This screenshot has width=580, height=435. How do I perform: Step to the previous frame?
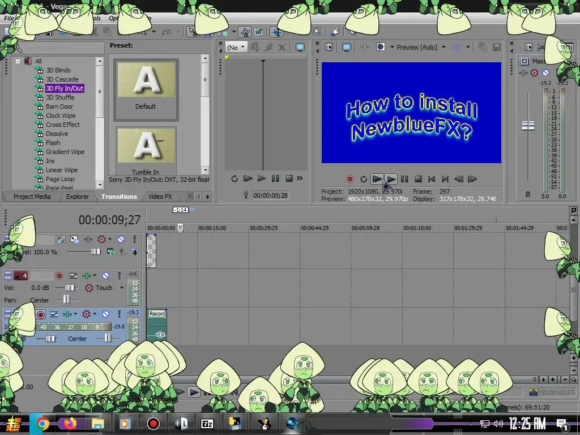[459, 179]
